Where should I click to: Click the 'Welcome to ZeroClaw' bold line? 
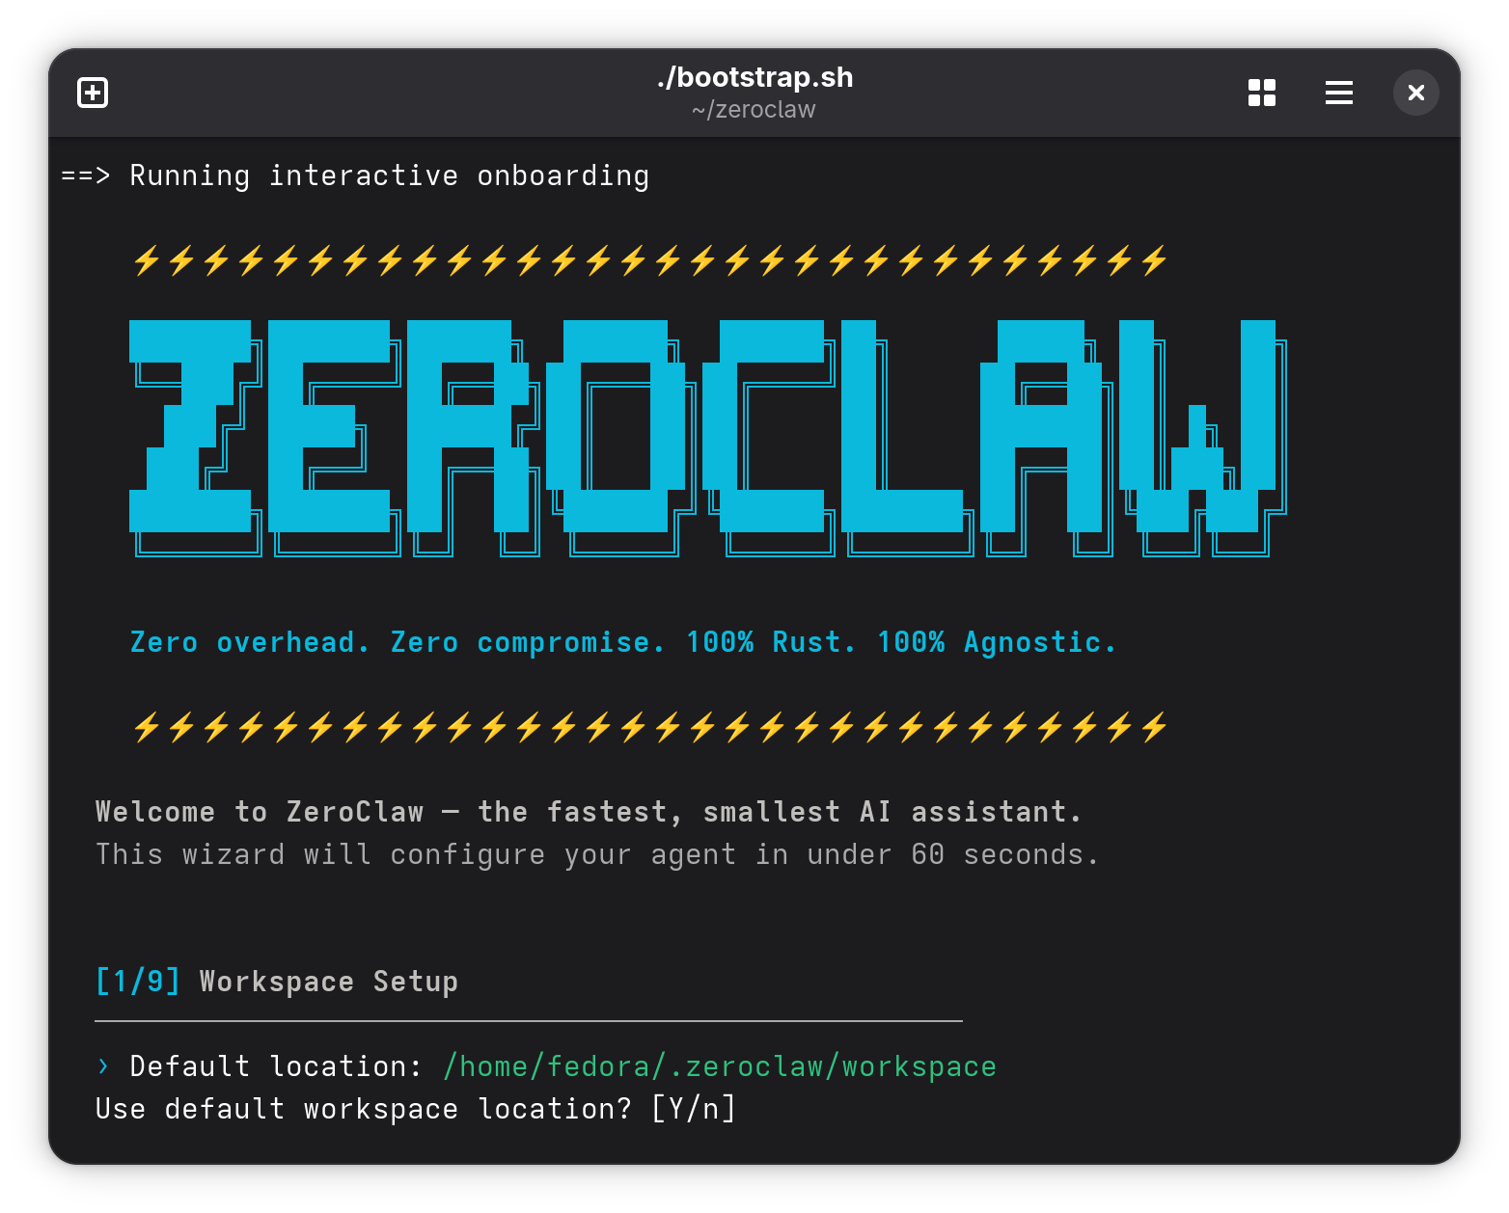588,812
